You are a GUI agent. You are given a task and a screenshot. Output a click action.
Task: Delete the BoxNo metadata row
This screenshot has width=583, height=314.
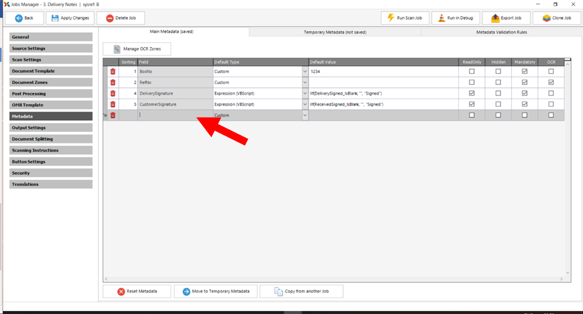coord(112,72)
